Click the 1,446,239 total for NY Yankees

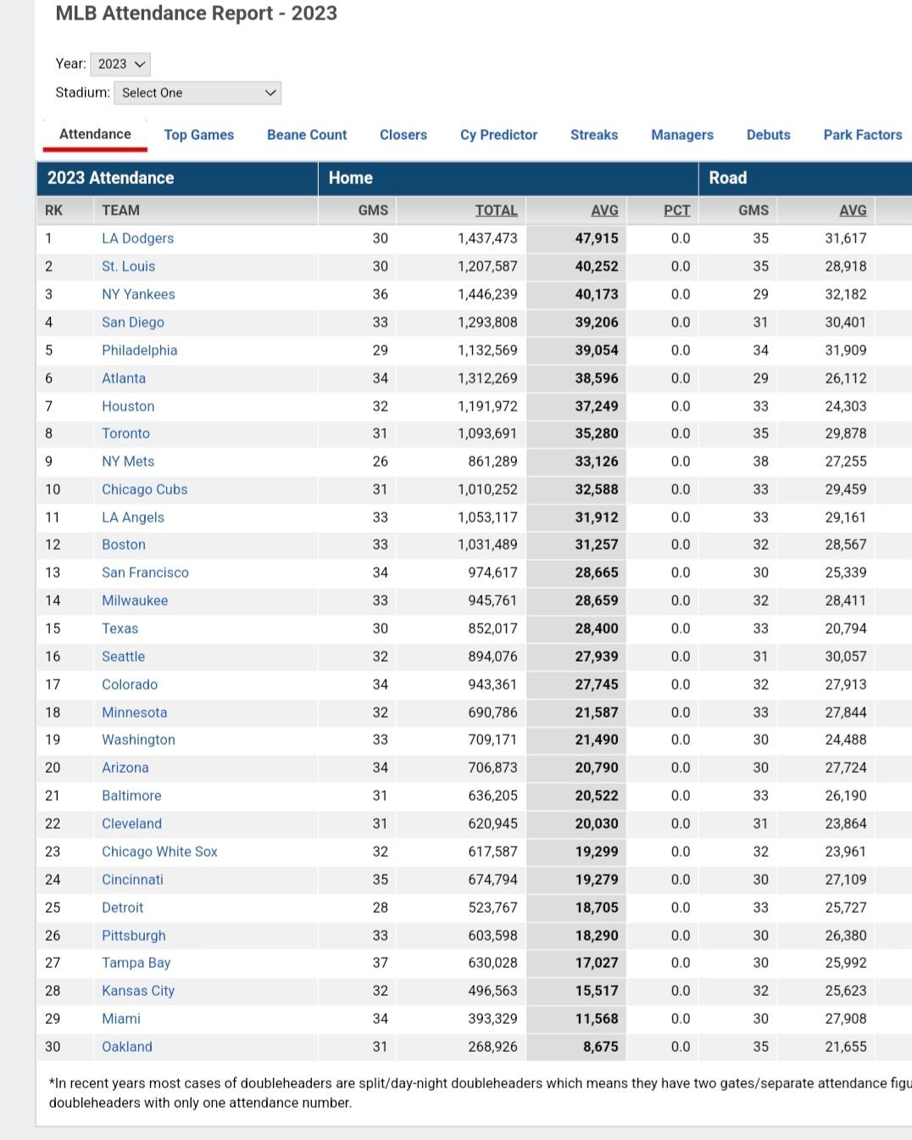[x=487, y=294]
